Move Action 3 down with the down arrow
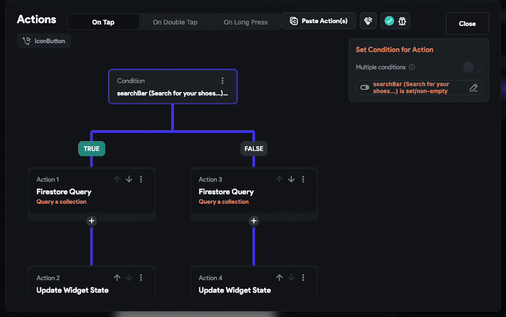 [x=291, y=179]
